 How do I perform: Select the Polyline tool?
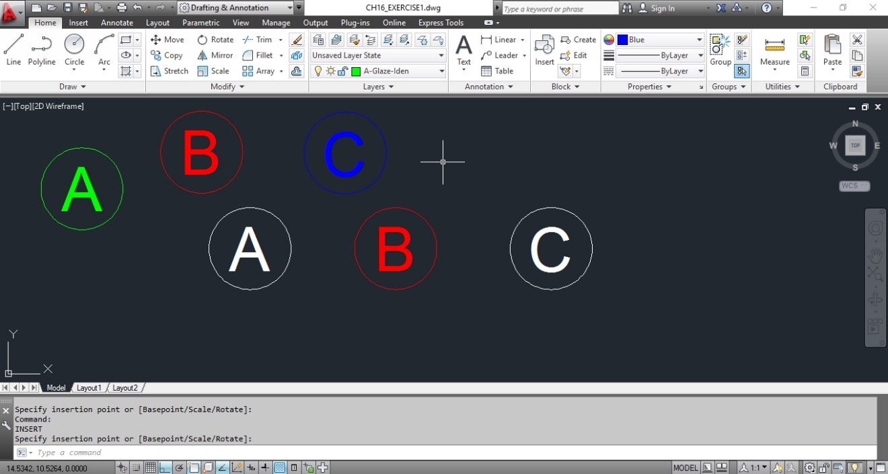tap(41, 46)
